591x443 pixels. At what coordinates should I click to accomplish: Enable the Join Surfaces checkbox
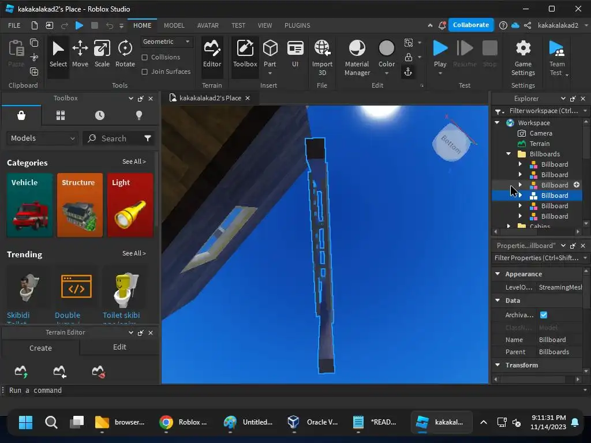click(144, 72)
